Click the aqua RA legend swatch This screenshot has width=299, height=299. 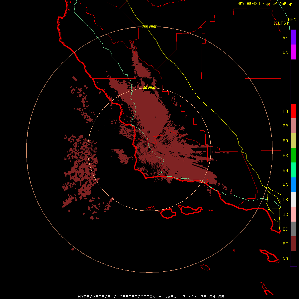293,170
